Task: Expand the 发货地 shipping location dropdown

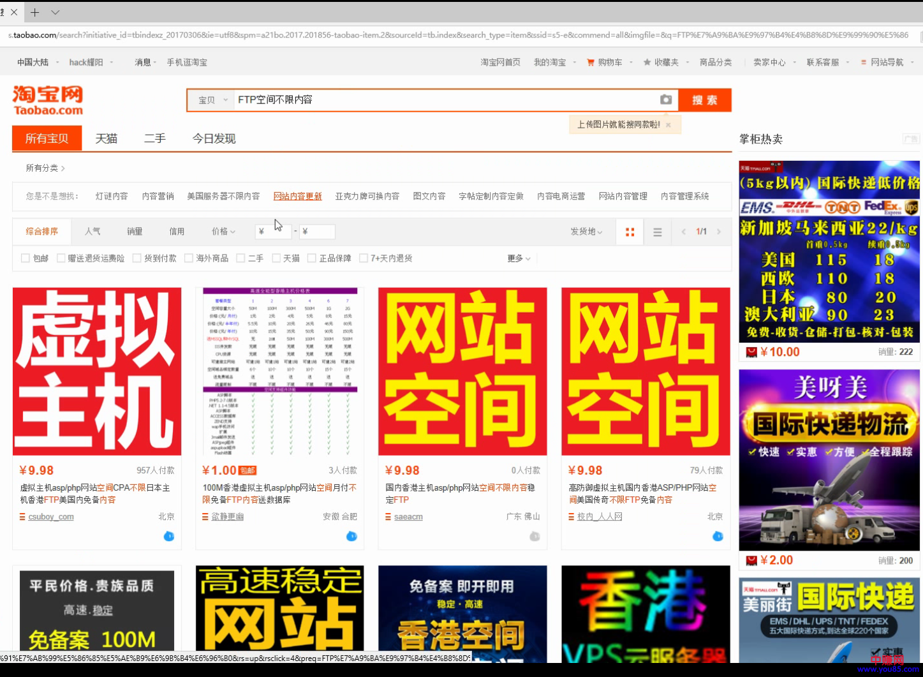Action: 586,232
